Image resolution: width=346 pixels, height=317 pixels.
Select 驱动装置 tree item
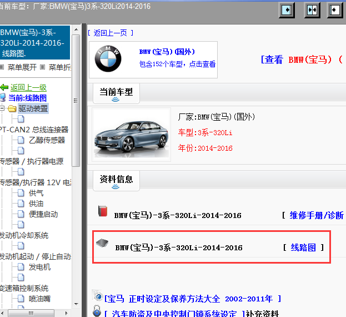(33, 108)
